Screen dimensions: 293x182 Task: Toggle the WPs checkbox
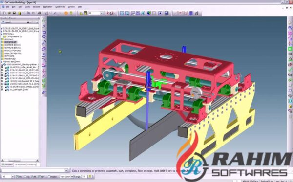click(x=17, y=177)
